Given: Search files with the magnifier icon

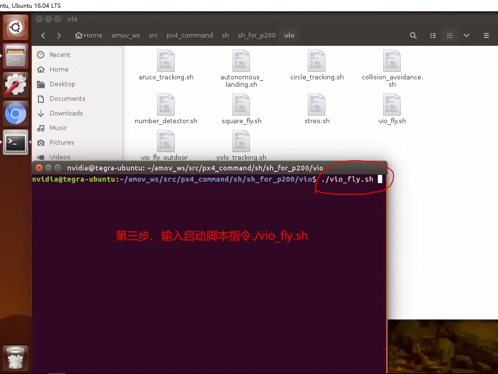Looking at the screenshot, I should click(413, 35).
